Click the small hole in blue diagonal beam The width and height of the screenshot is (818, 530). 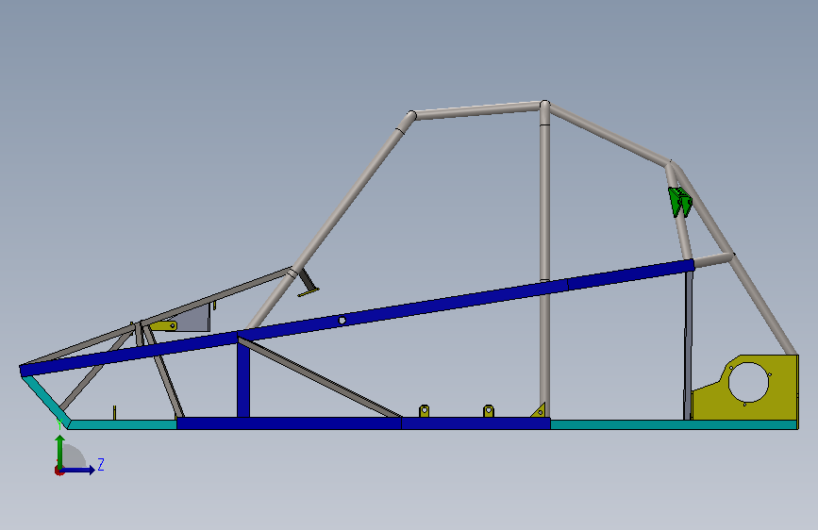(x=342, y=321)
